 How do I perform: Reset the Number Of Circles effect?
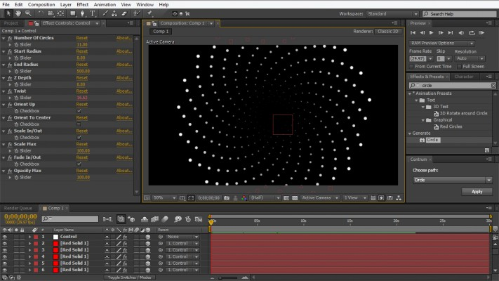[x=82, y=37]
